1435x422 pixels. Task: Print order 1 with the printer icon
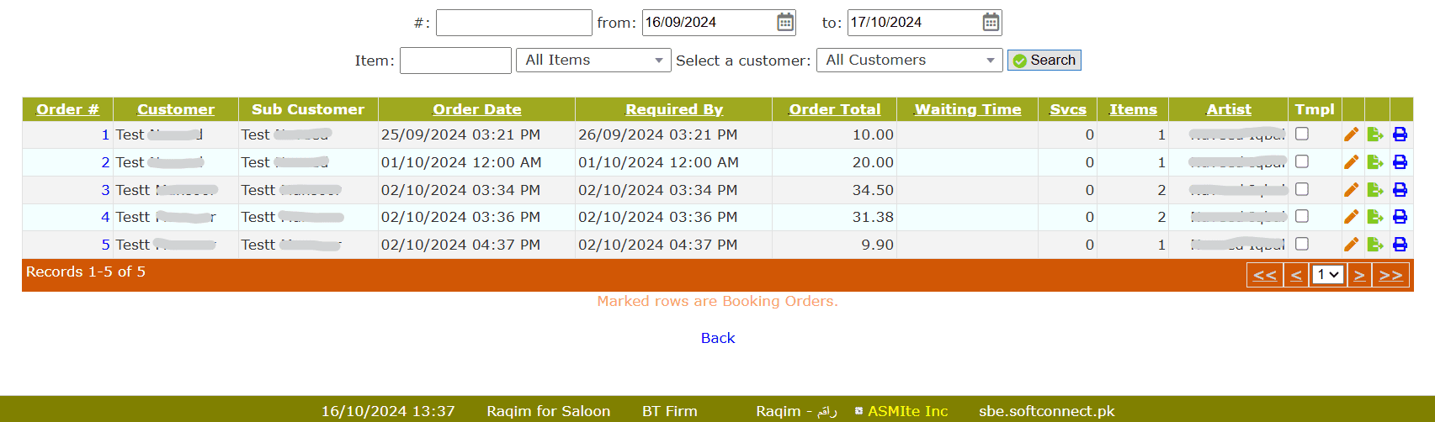coord(1400,135)
